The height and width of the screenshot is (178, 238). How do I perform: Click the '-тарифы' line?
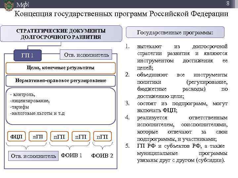[x=20, y=107]
